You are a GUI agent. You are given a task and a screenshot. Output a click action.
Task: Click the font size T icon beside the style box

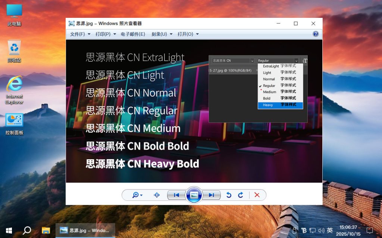[x=305, y=61]
